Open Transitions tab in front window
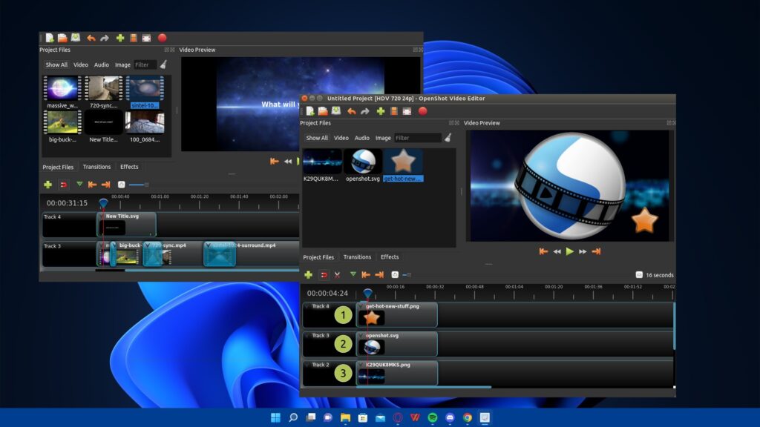Image resolution: width=760 pixels, height=427 pixels. pos(357,257)
